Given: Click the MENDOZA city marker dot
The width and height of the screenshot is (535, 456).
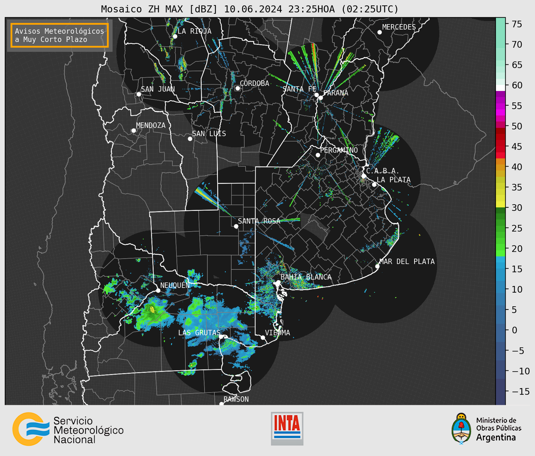Looking at the screenshot, I should pos(134,131).
